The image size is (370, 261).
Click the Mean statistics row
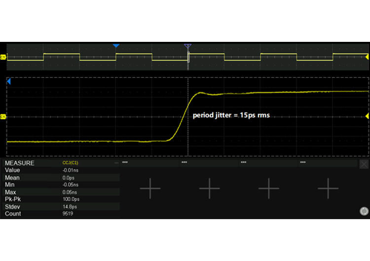coord(60,177)
